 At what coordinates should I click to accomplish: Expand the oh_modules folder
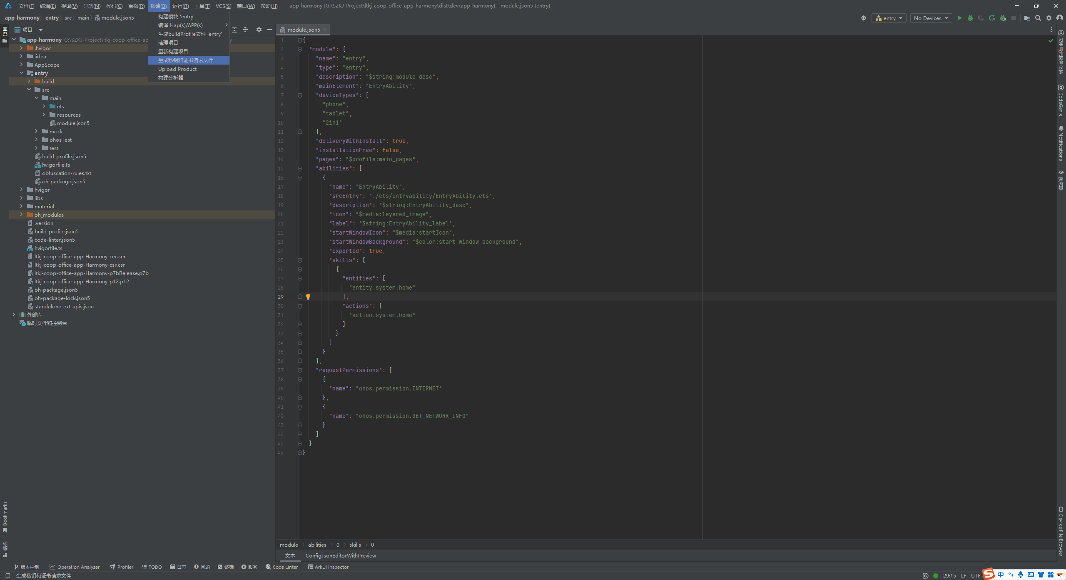point(22,215)
